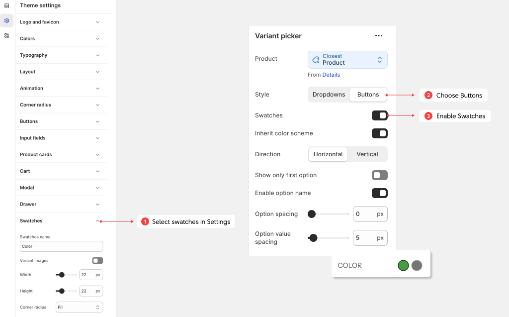Image resolution: width=509 pixels, height=317 pixels.
Task: Switch Direction to Vertical
Action: pos(367,154)
